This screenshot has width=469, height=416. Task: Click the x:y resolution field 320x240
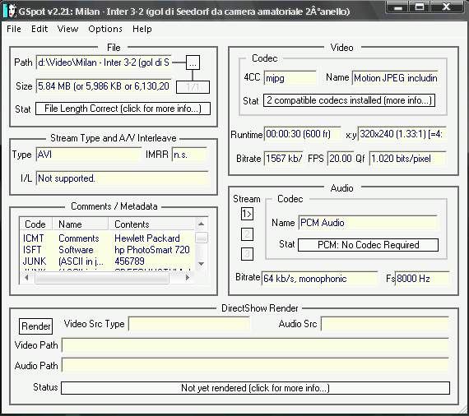(402, 134)
